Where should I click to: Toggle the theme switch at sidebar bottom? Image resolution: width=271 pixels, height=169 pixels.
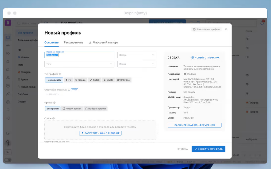(x=8, y=160)
